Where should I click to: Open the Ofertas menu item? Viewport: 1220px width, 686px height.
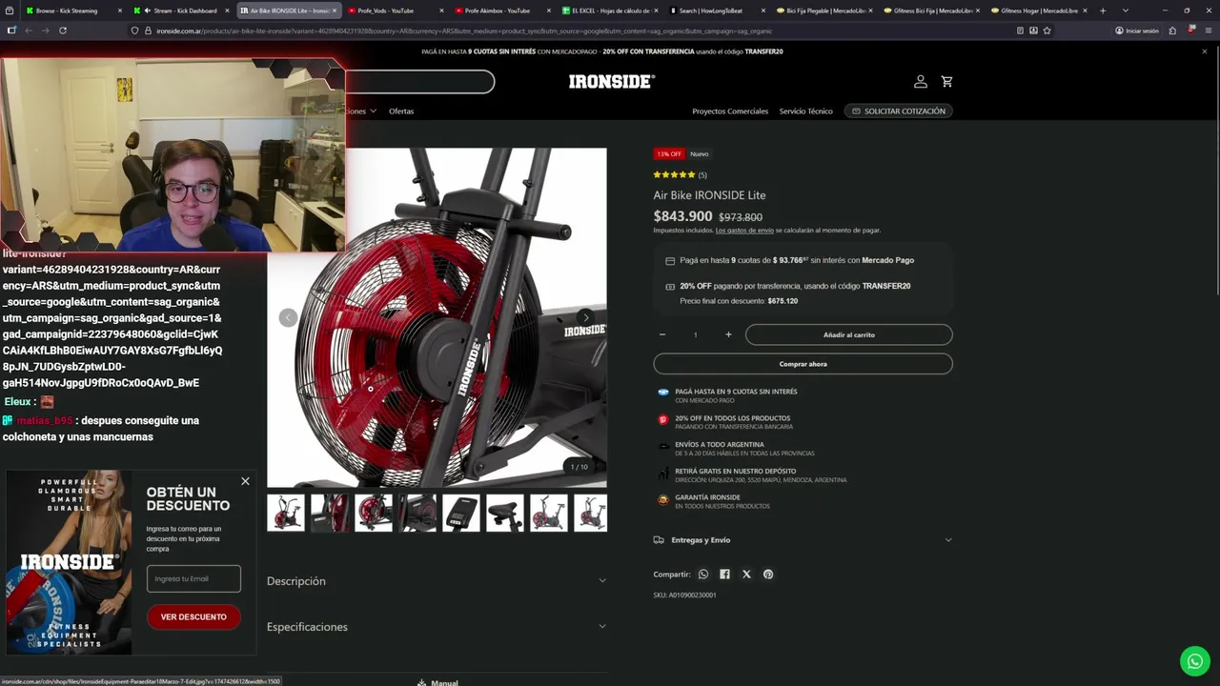coord(401,111)
